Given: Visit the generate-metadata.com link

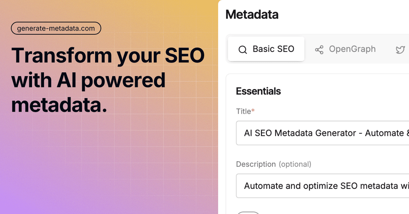Looking at the screenshot, I should [56, 28].
